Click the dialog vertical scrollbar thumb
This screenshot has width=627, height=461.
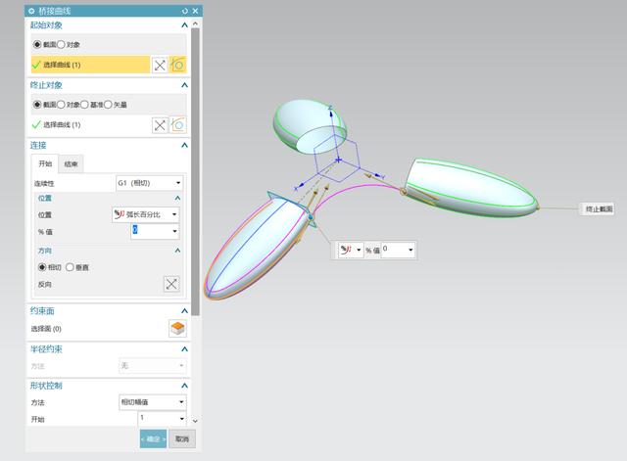point(195,172)
